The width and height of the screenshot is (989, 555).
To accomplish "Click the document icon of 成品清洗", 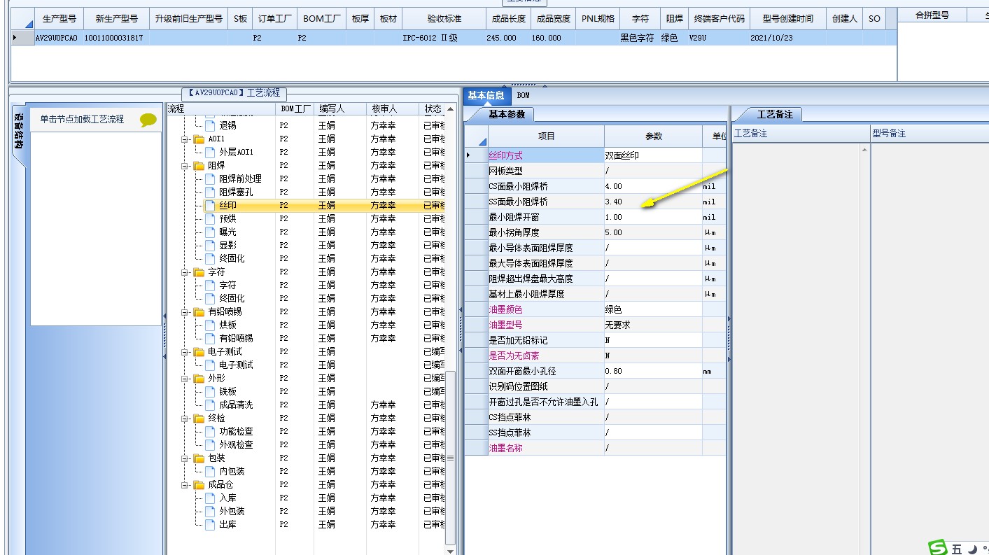I will 210,405.
